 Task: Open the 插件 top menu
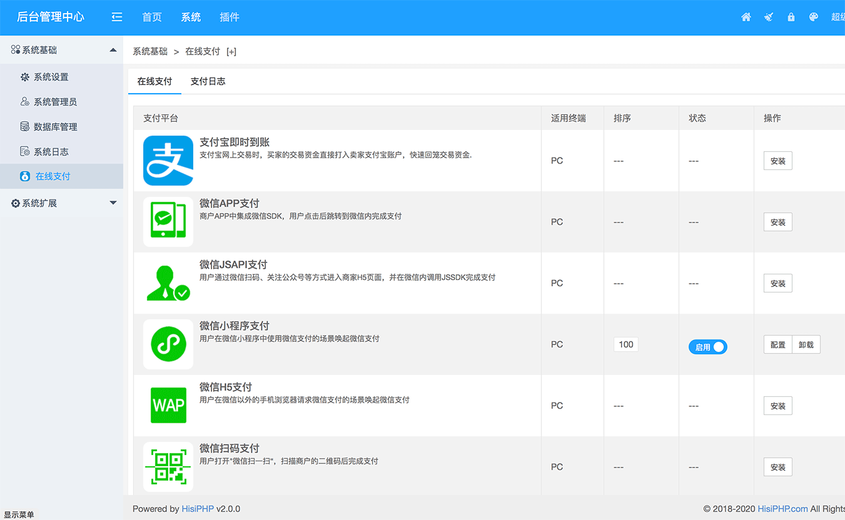[x=230, y=17]
